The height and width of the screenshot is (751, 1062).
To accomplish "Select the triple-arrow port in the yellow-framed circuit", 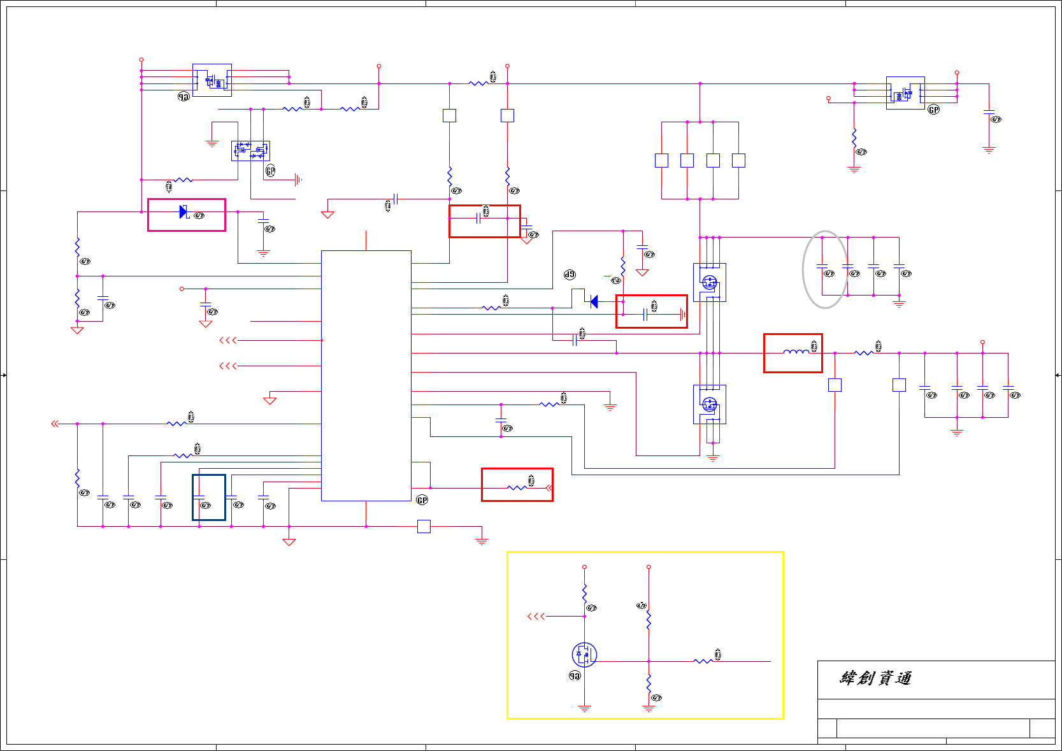I will tap(536, 617).
